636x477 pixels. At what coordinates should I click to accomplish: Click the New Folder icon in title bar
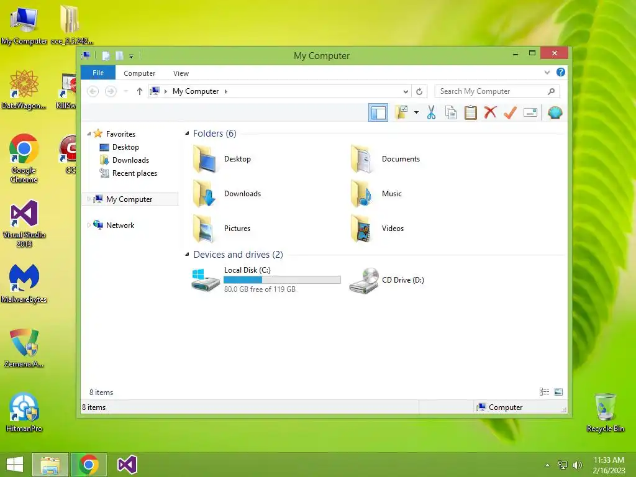pyautogui.click(x=119, y=55)
